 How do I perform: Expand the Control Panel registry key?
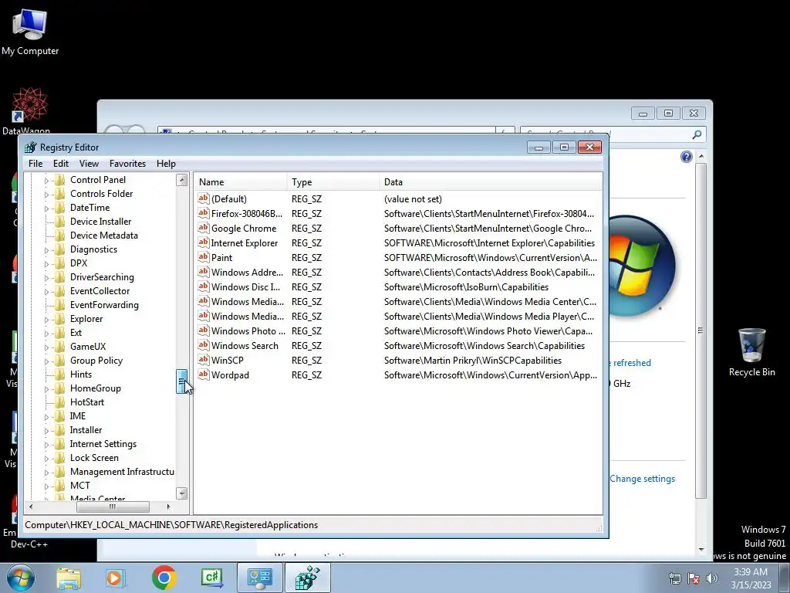(46, 181)
